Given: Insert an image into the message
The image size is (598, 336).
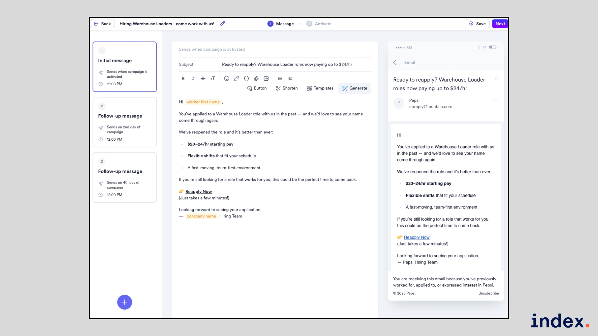Looking at the screenshot, I should pyautogui.click(x=266, y=78).
